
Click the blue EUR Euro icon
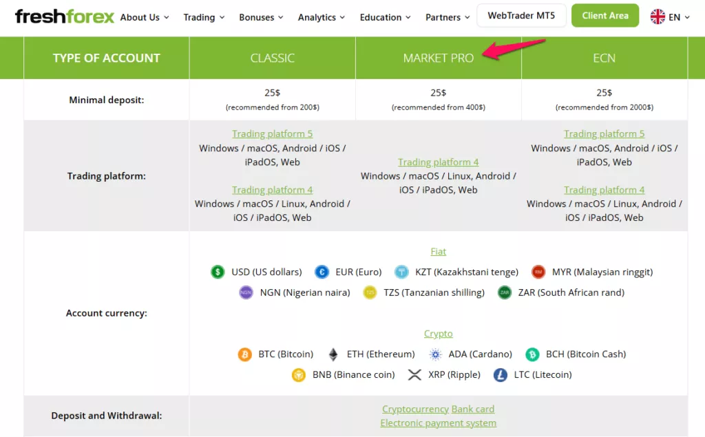322,272
